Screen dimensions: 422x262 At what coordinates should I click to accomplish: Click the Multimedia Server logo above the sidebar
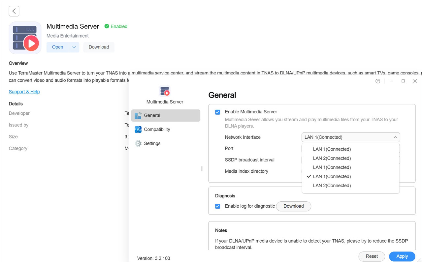pyautogui.click(x=165, y=91)
